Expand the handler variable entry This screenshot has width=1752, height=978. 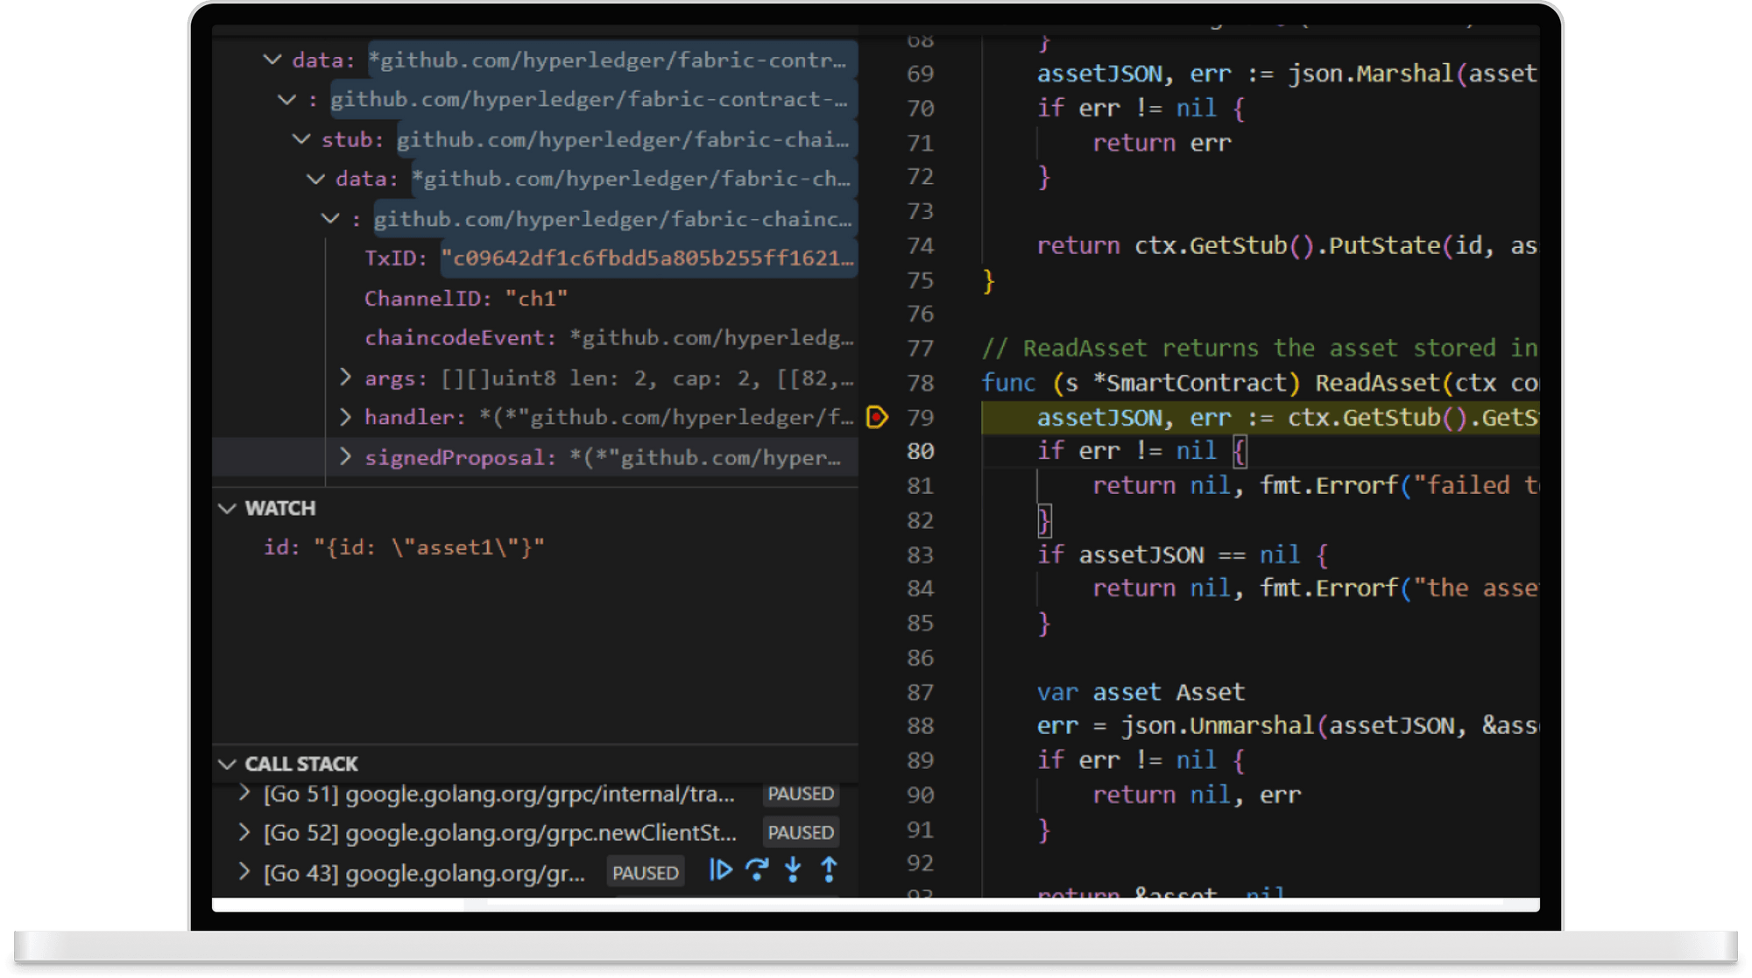[345, 418]
